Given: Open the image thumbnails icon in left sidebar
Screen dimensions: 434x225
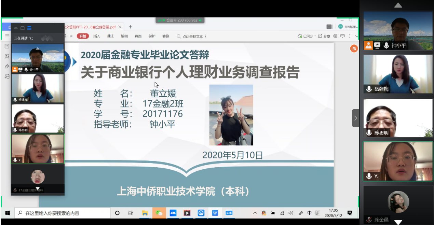Looking at the screenshot, I should click(x=7, y=56).
